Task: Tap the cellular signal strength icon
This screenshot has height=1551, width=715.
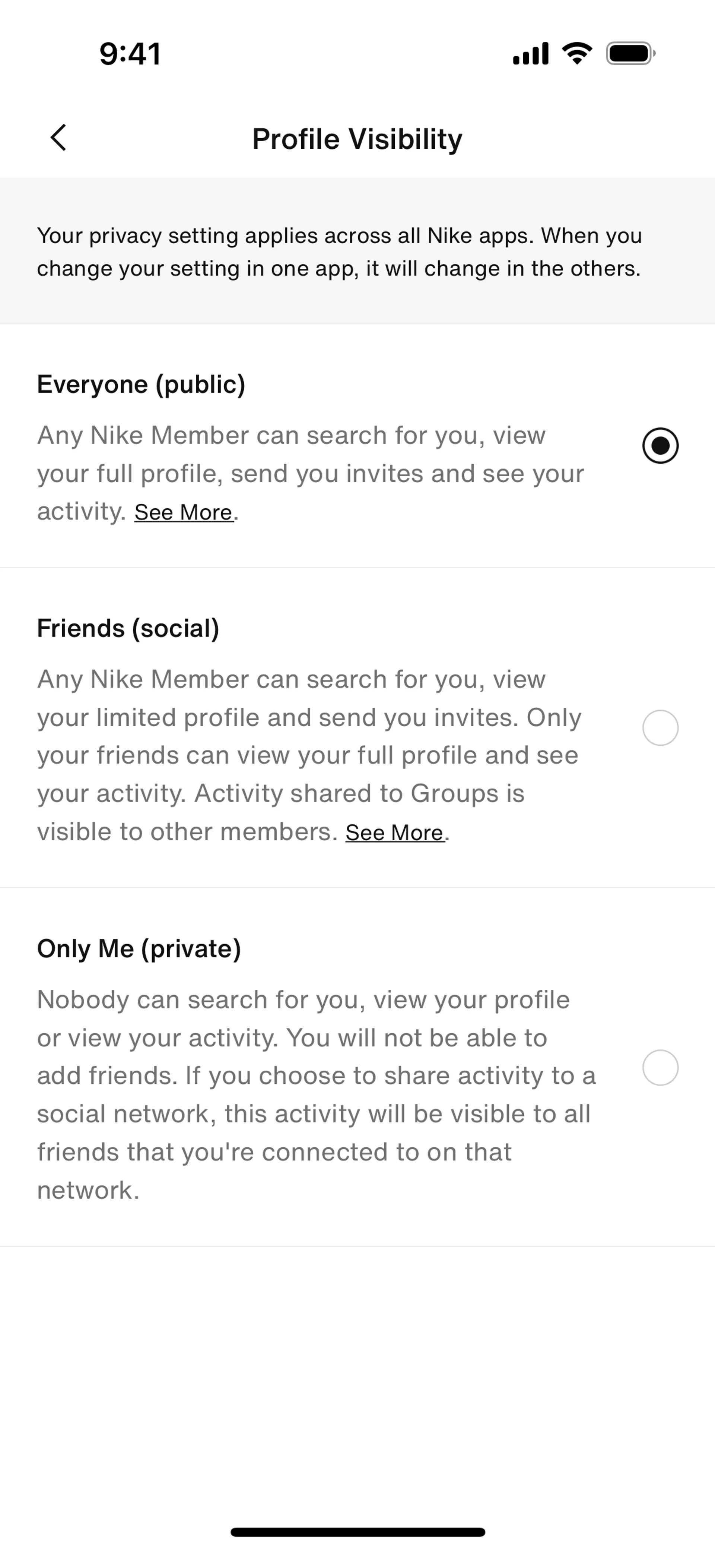Action: coord(530,54)
